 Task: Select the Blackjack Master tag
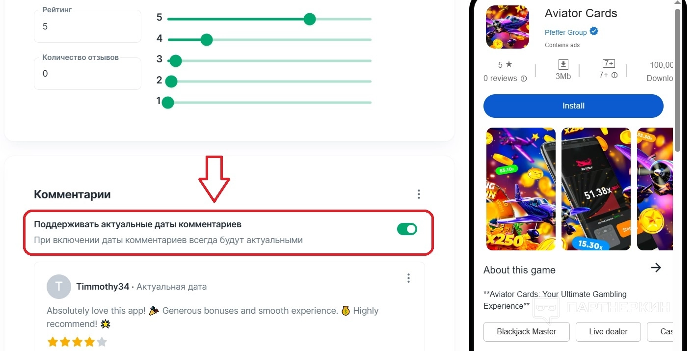(x=526, y=332)
